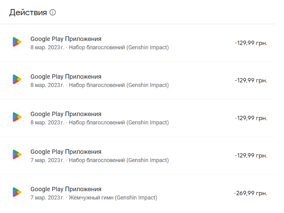Click the Google Play icon of the second transaction

tap(17, 79)
